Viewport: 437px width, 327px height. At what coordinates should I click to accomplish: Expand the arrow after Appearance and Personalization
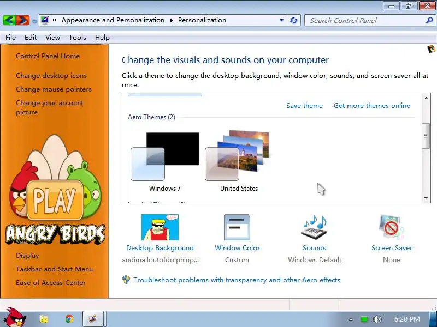point(171,20)
